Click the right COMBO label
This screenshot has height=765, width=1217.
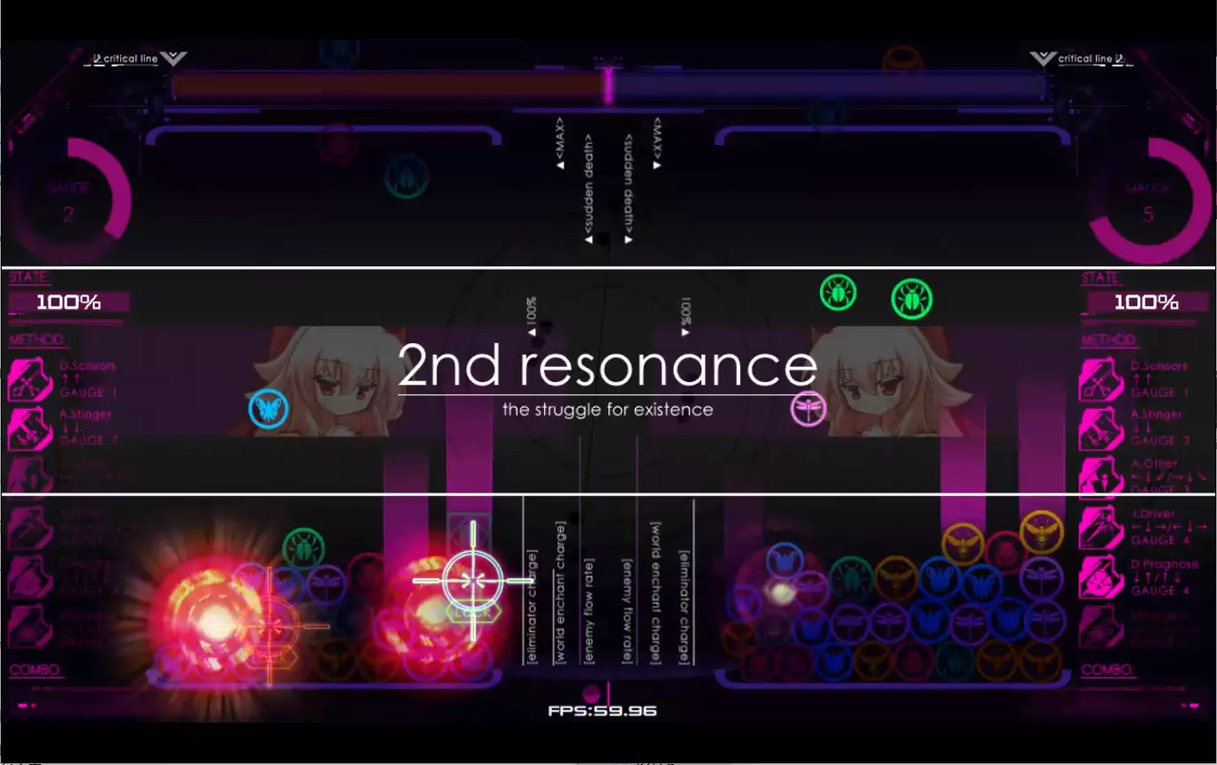[1108, 670]
